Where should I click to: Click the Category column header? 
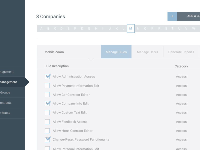[181, 66]
